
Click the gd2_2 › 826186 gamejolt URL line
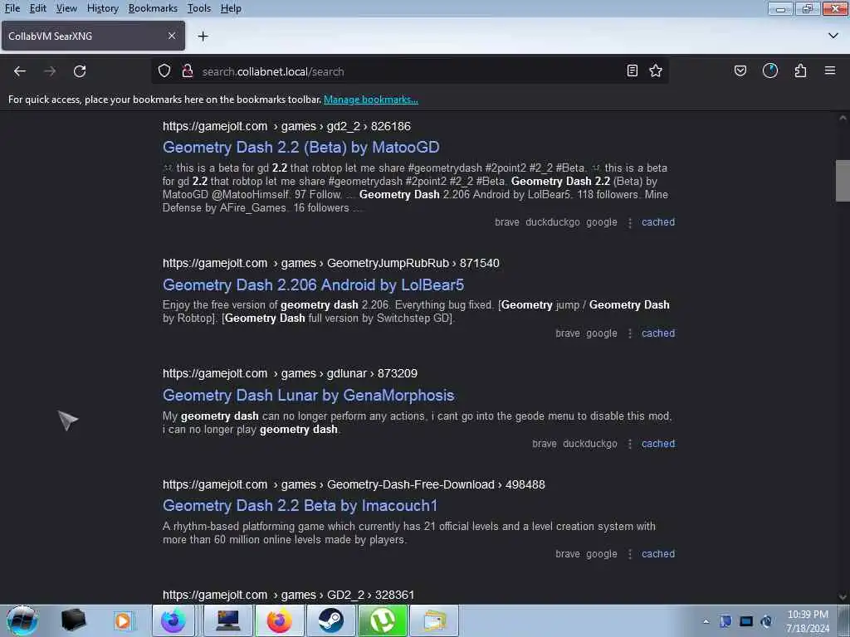(286, 126)
